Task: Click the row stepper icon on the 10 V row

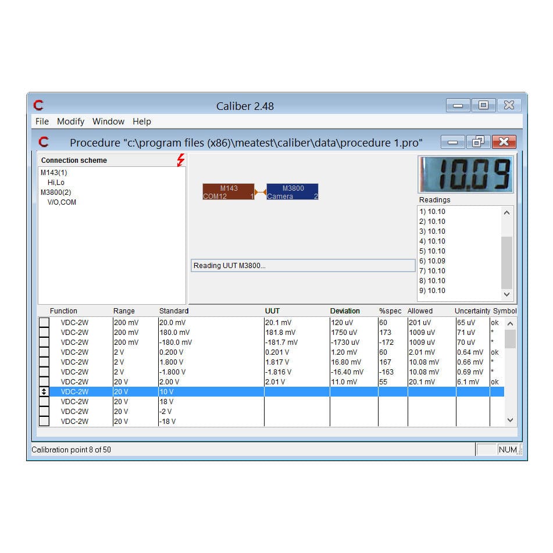Action: pyautogui.click(x=44, y=391)
